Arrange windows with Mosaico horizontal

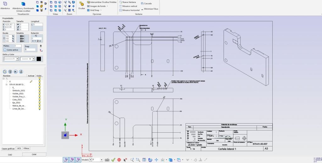pos(129,10)
